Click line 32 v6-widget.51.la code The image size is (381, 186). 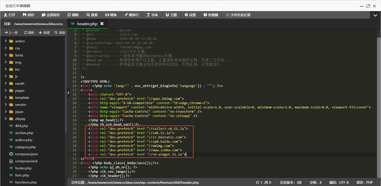(137, 154)
